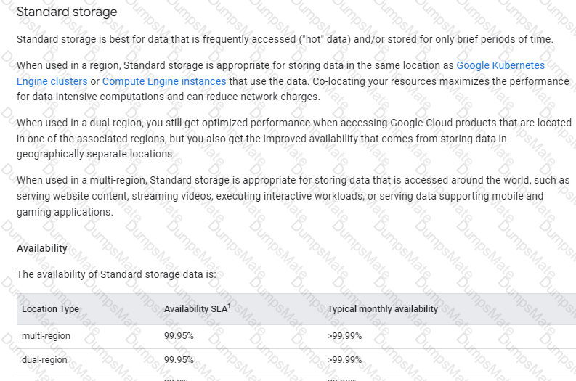Click the paragraph starting 'When used in a dual-region'
The height and width of the screenshot is (381, 576).
[294, 139]
